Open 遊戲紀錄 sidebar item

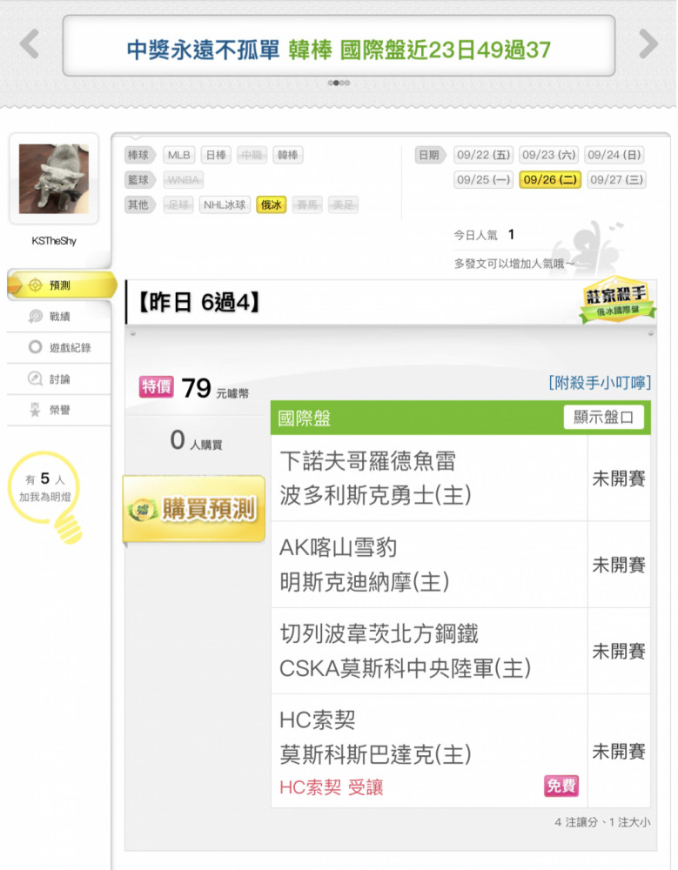59,347
